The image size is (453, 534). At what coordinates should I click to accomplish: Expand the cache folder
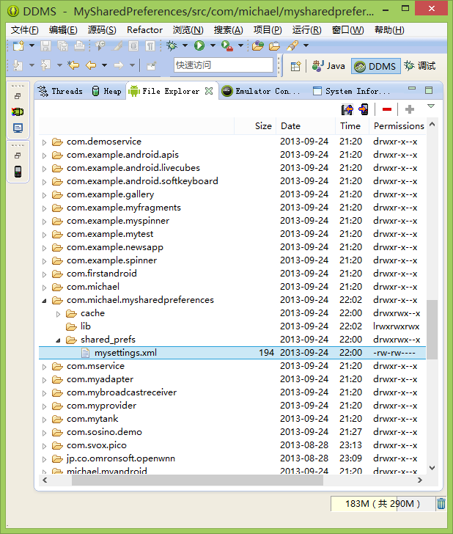[x=58, y=314]
